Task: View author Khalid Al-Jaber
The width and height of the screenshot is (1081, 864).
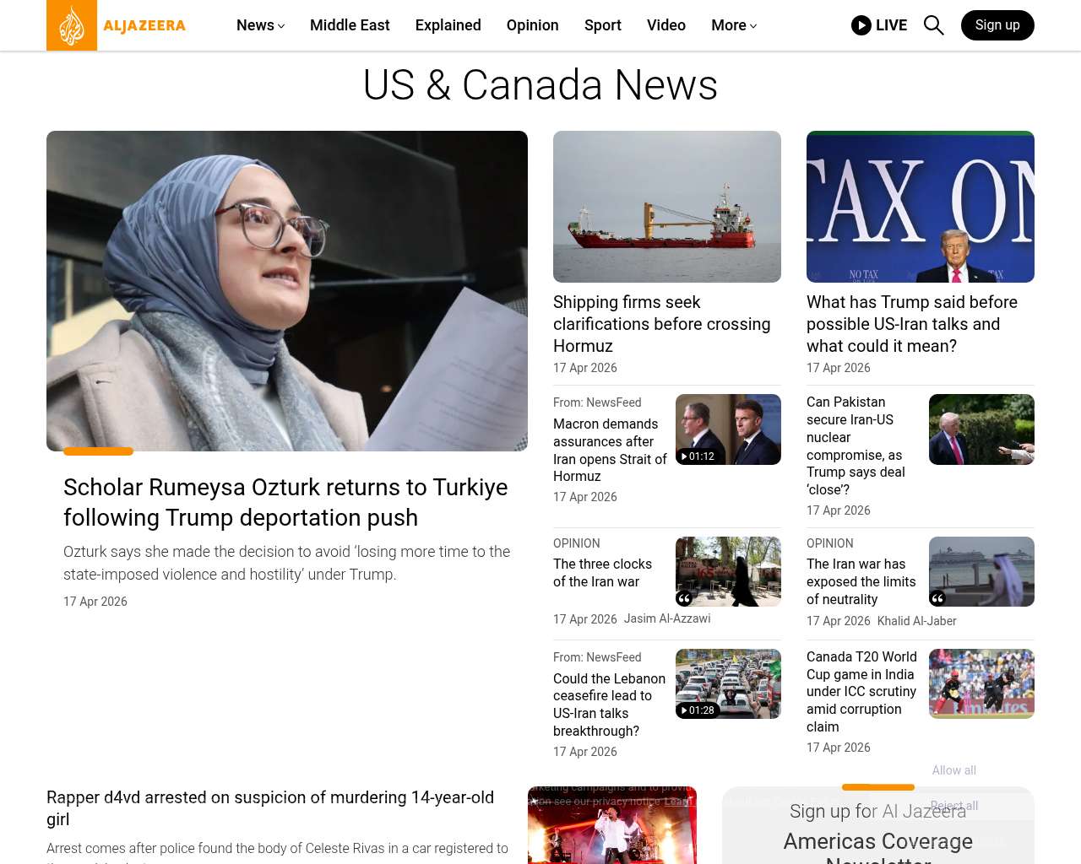Action: (x=917, y=621)
